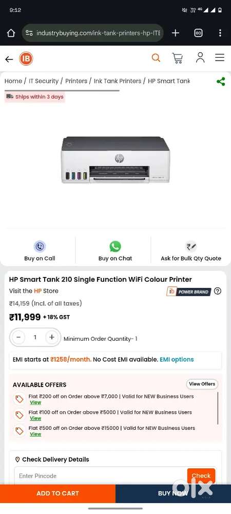Expand the hamburger menu in site header
This screenshot has width=231, height=514.
pyautogui.click(x=220, y=58)
